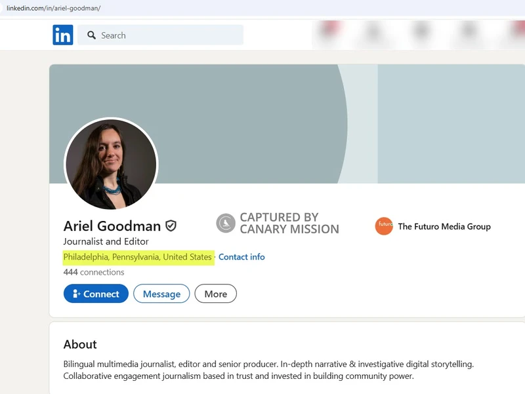Click the Connect button

point(96,294)
